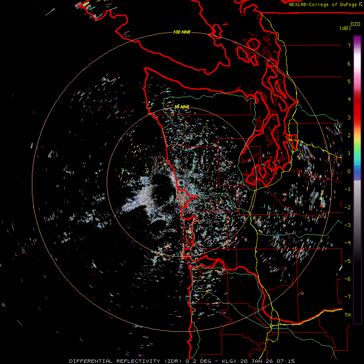This screenshot has width=364, height=364.
Task: Click the -3 value on color scale
Action: click(x=347, y=225)
